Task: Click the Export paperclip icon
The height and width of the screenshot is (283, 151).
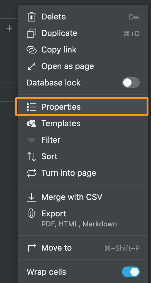Action: [x=32, y=213]
